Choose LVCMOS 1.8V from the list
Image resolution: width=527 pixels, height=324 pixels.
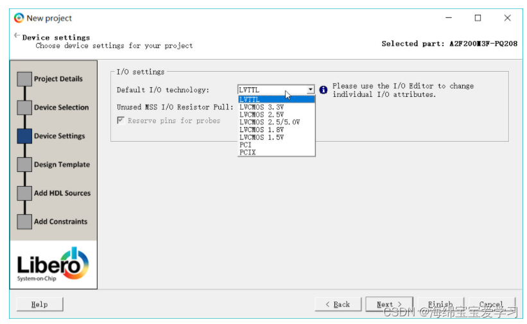pos(276,130)
